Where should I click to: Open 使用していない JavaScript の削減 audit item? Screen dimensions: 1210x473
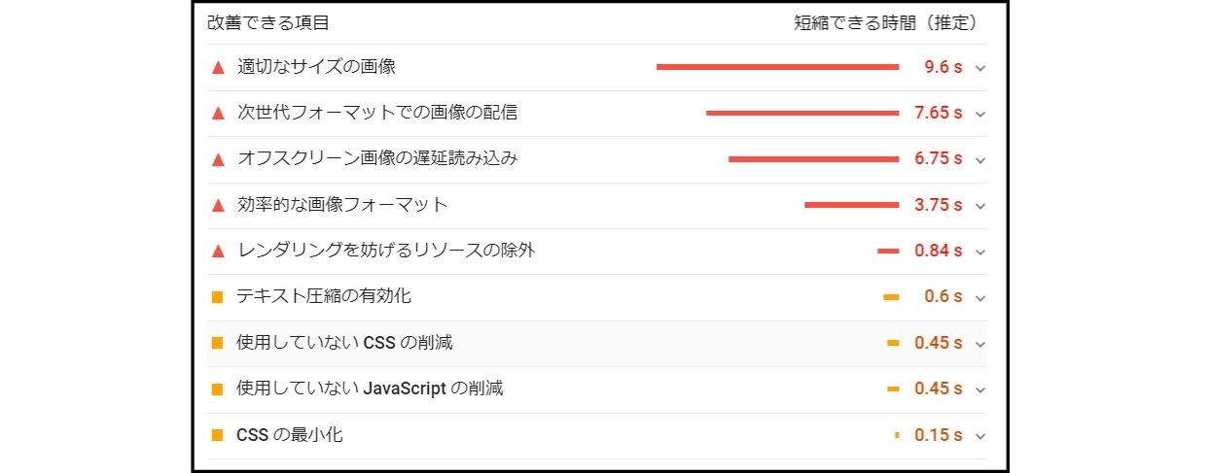370,389
